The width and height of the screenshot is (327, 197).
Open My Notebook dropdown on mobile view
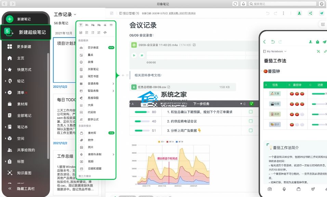[275, 52]
